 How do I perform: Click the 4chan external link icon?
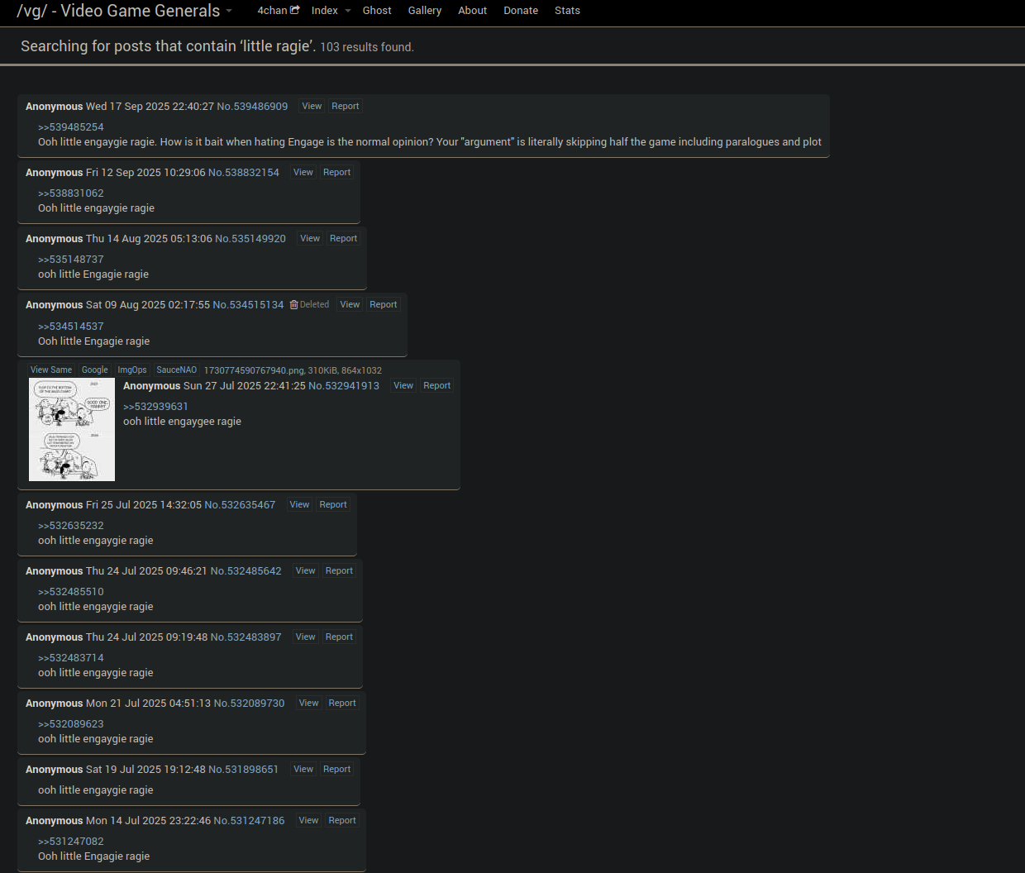tap(295, 10)
